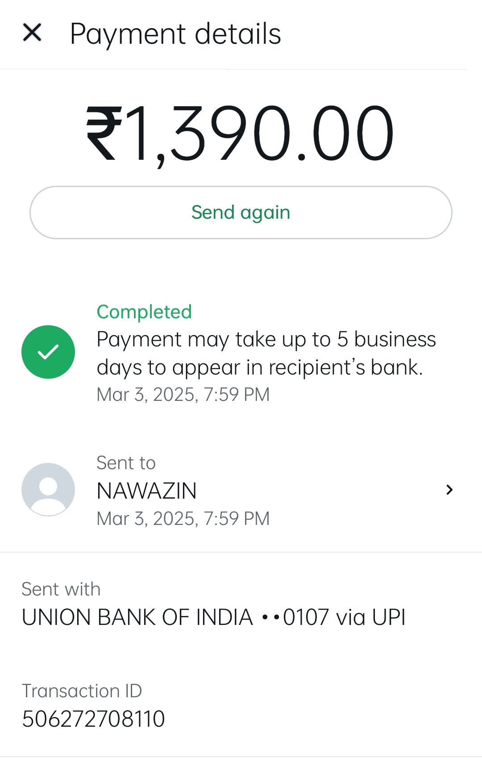Open recipient details via chevron arrow
Image resolution: width=482 pixels, height=766 pixels.
click(x=449, y=490)
